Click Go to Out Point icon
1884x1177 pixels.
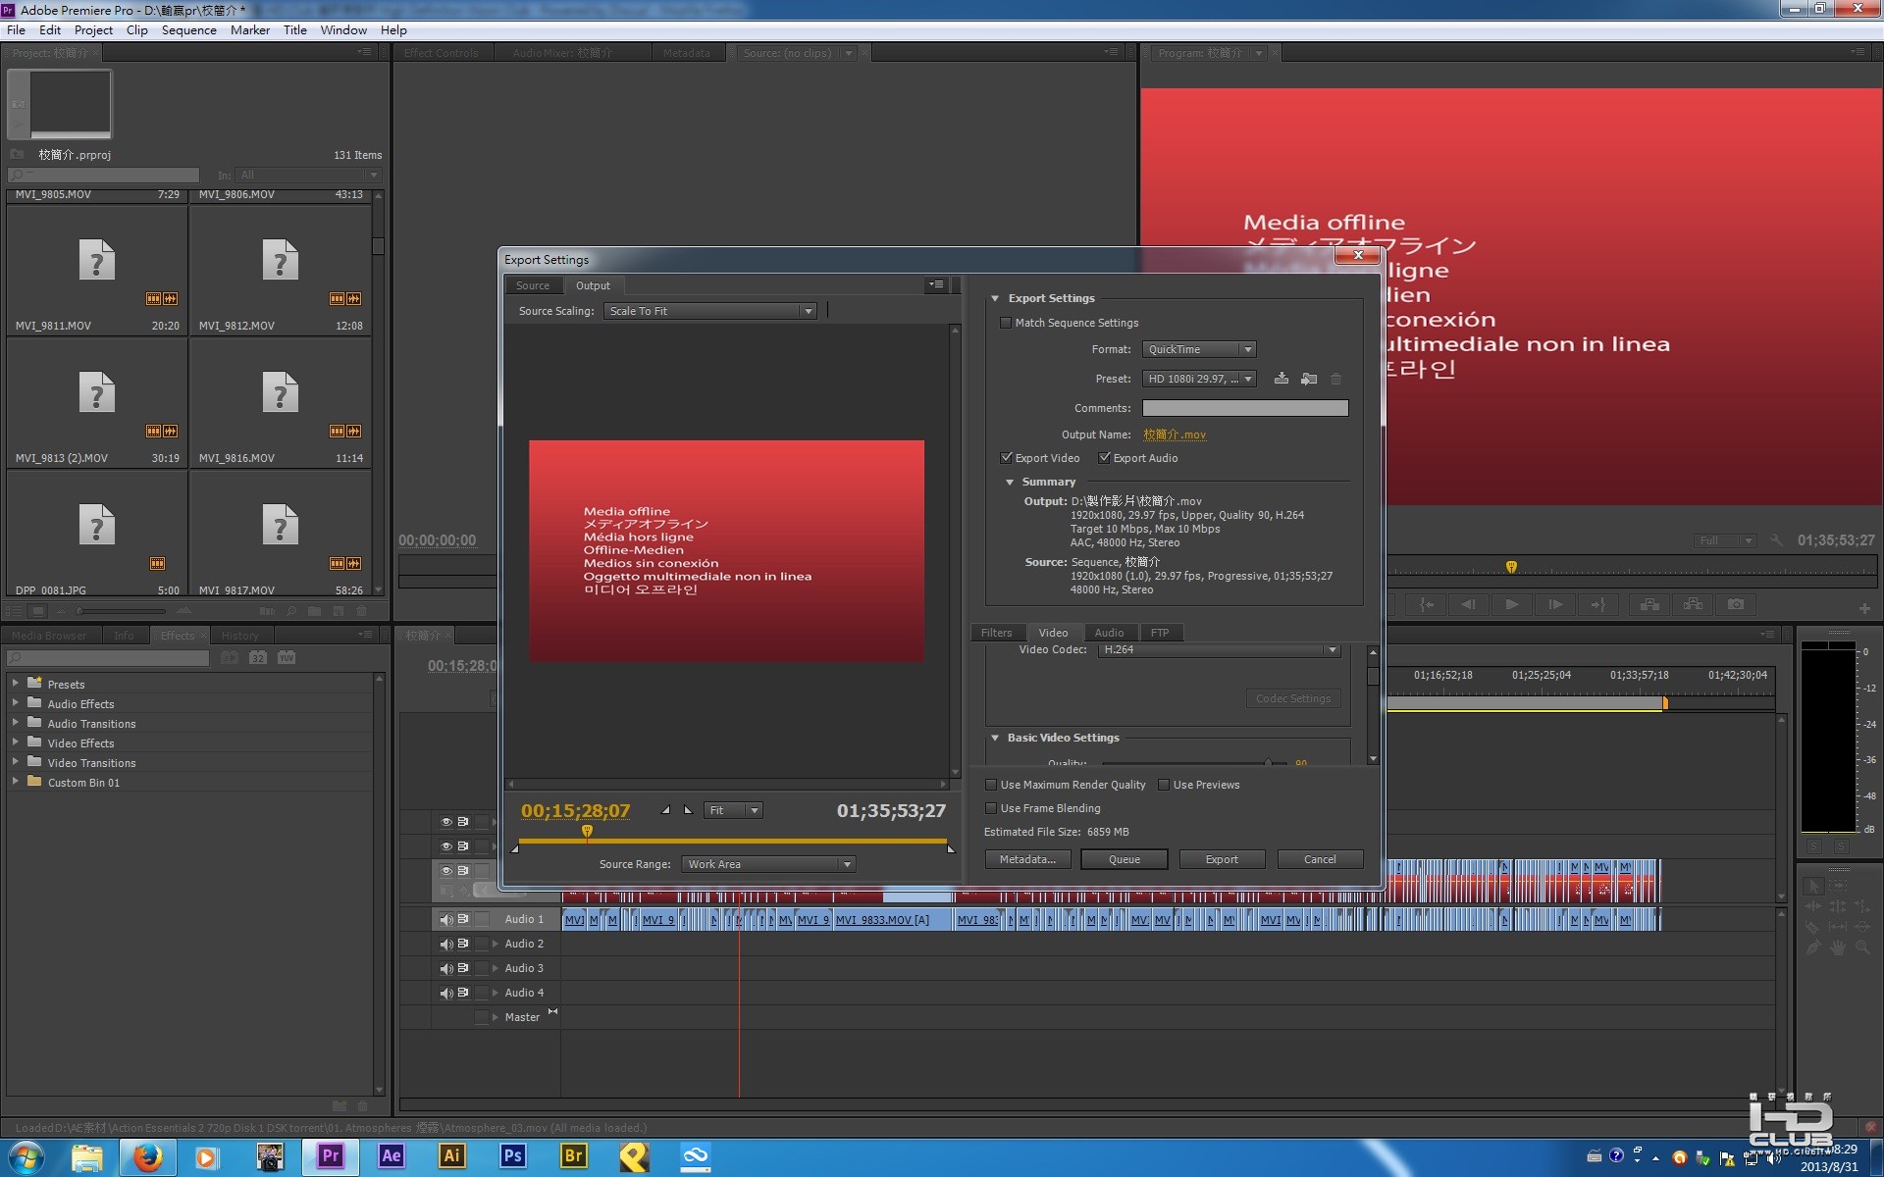[x=1597, y=604]
